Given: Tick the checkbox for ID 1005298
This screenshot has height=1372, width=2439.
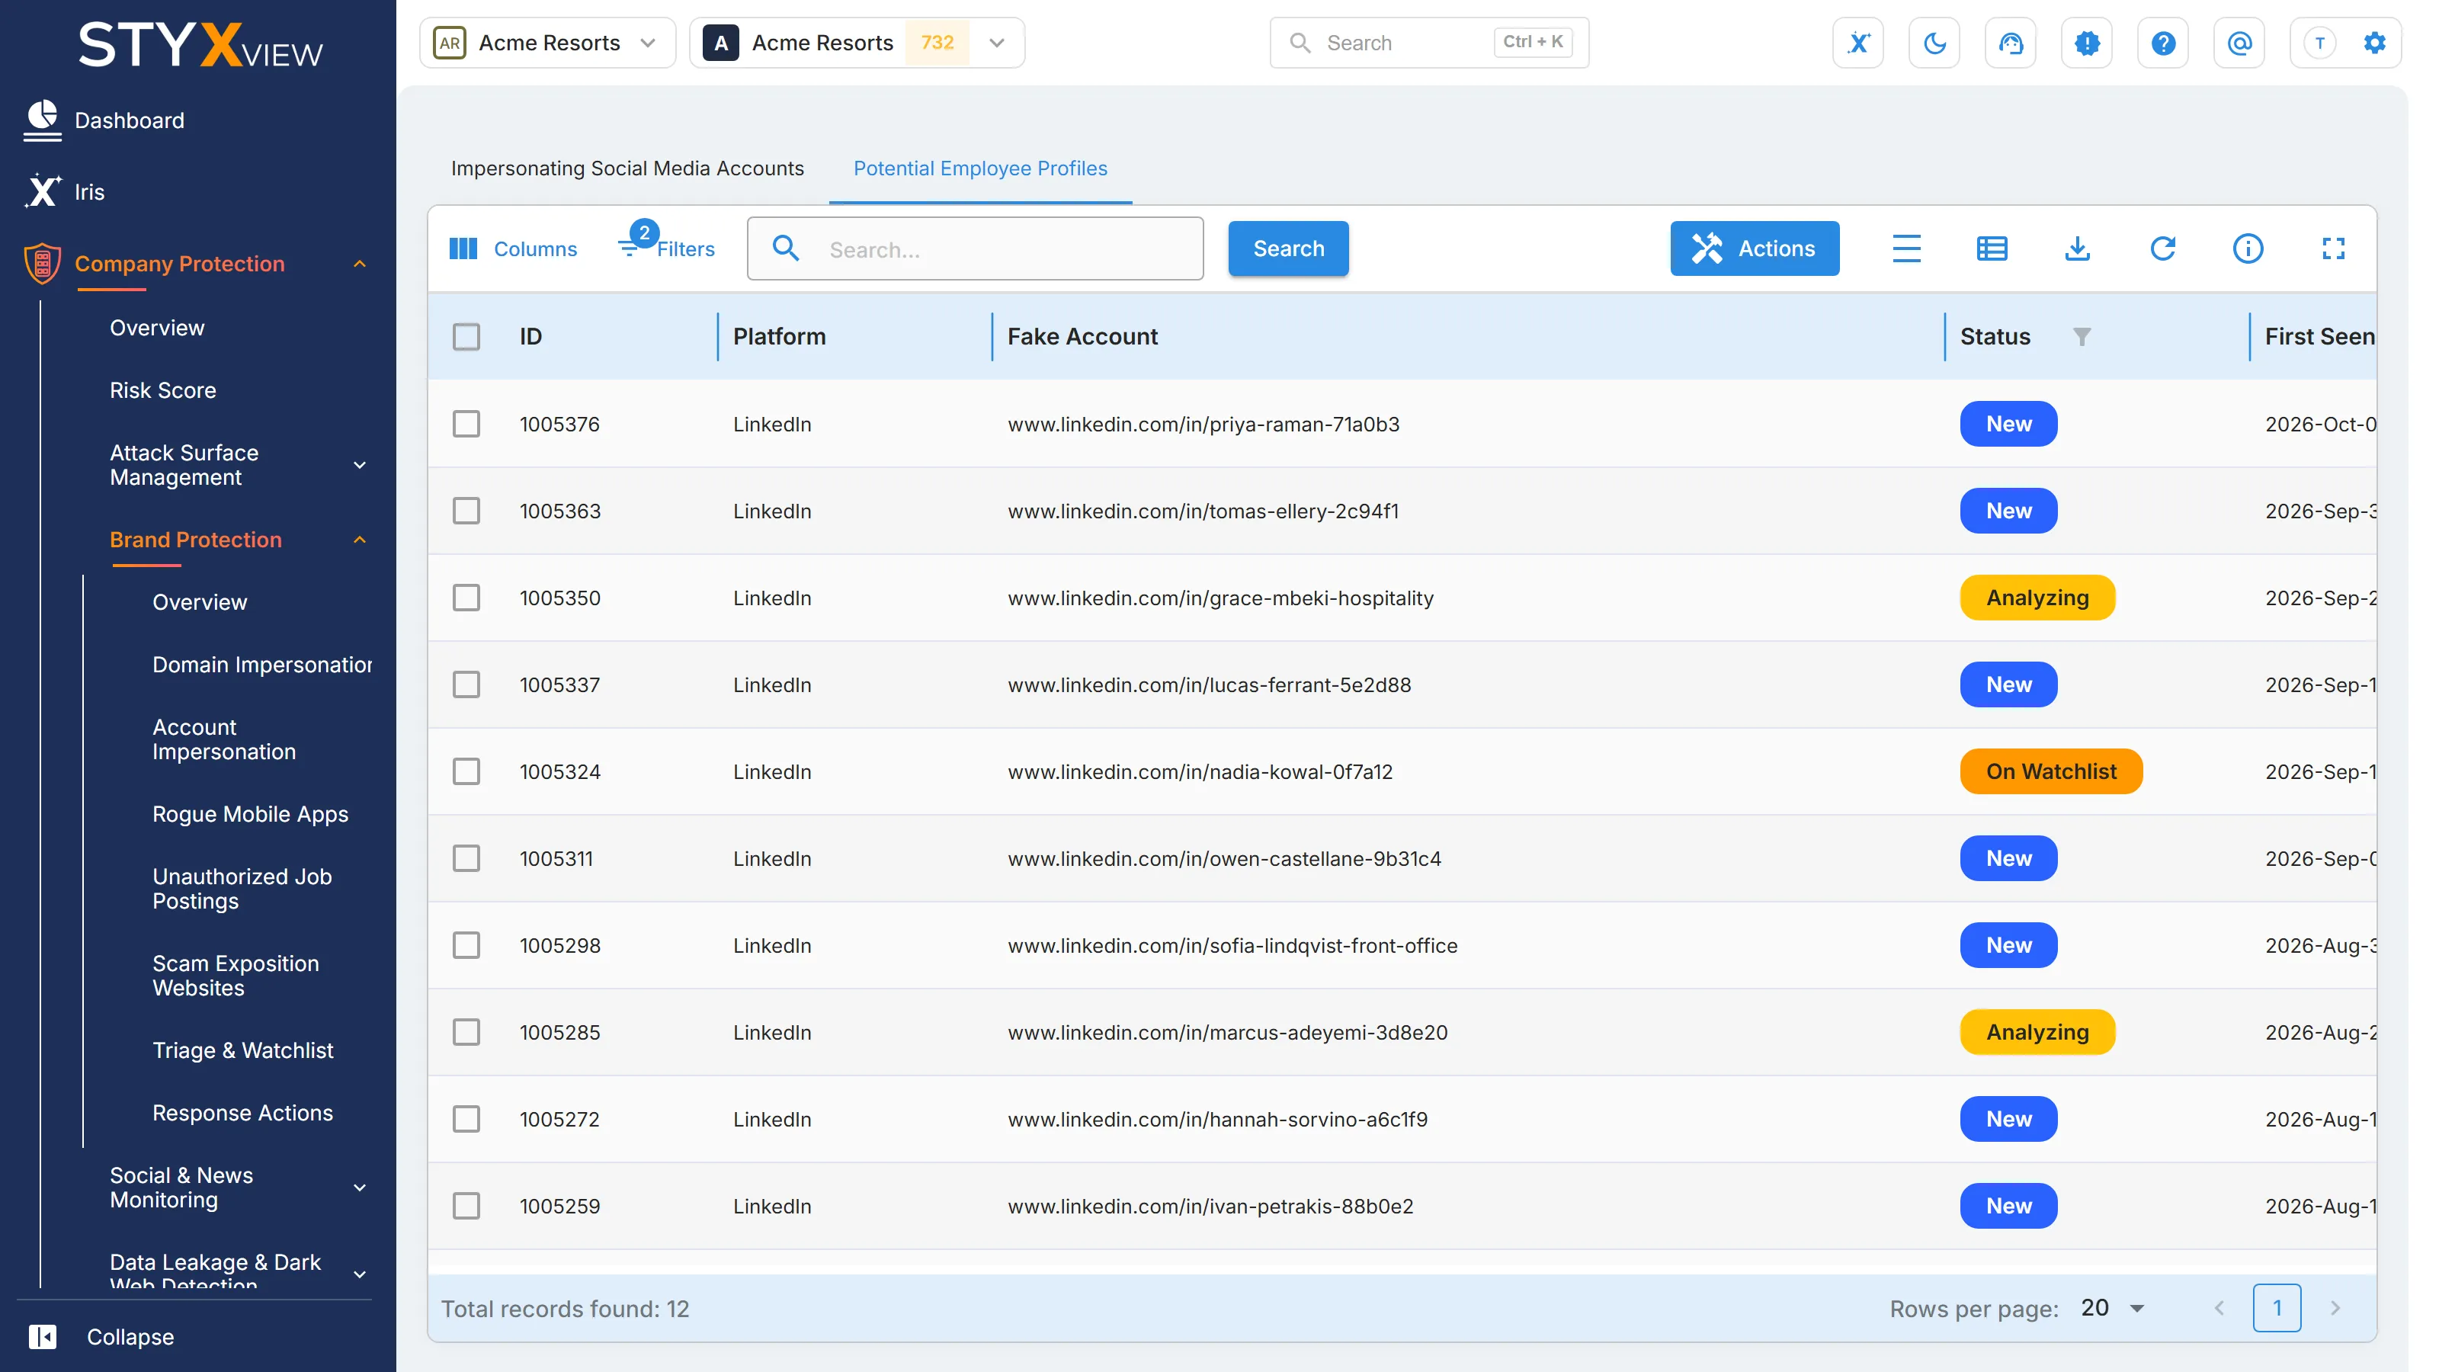Looking at the screenshot, I should (466, 945).
